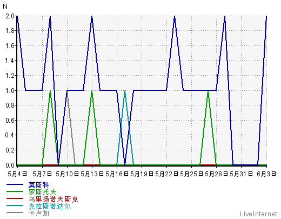The image size is (281, 219).
Task: Click the 乌里扬诺夫斯克 legend label
Action: [53, 199]
